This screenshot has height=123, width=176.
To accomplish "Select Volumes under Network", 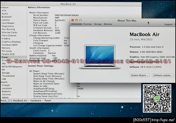I will tap(6, 94).
